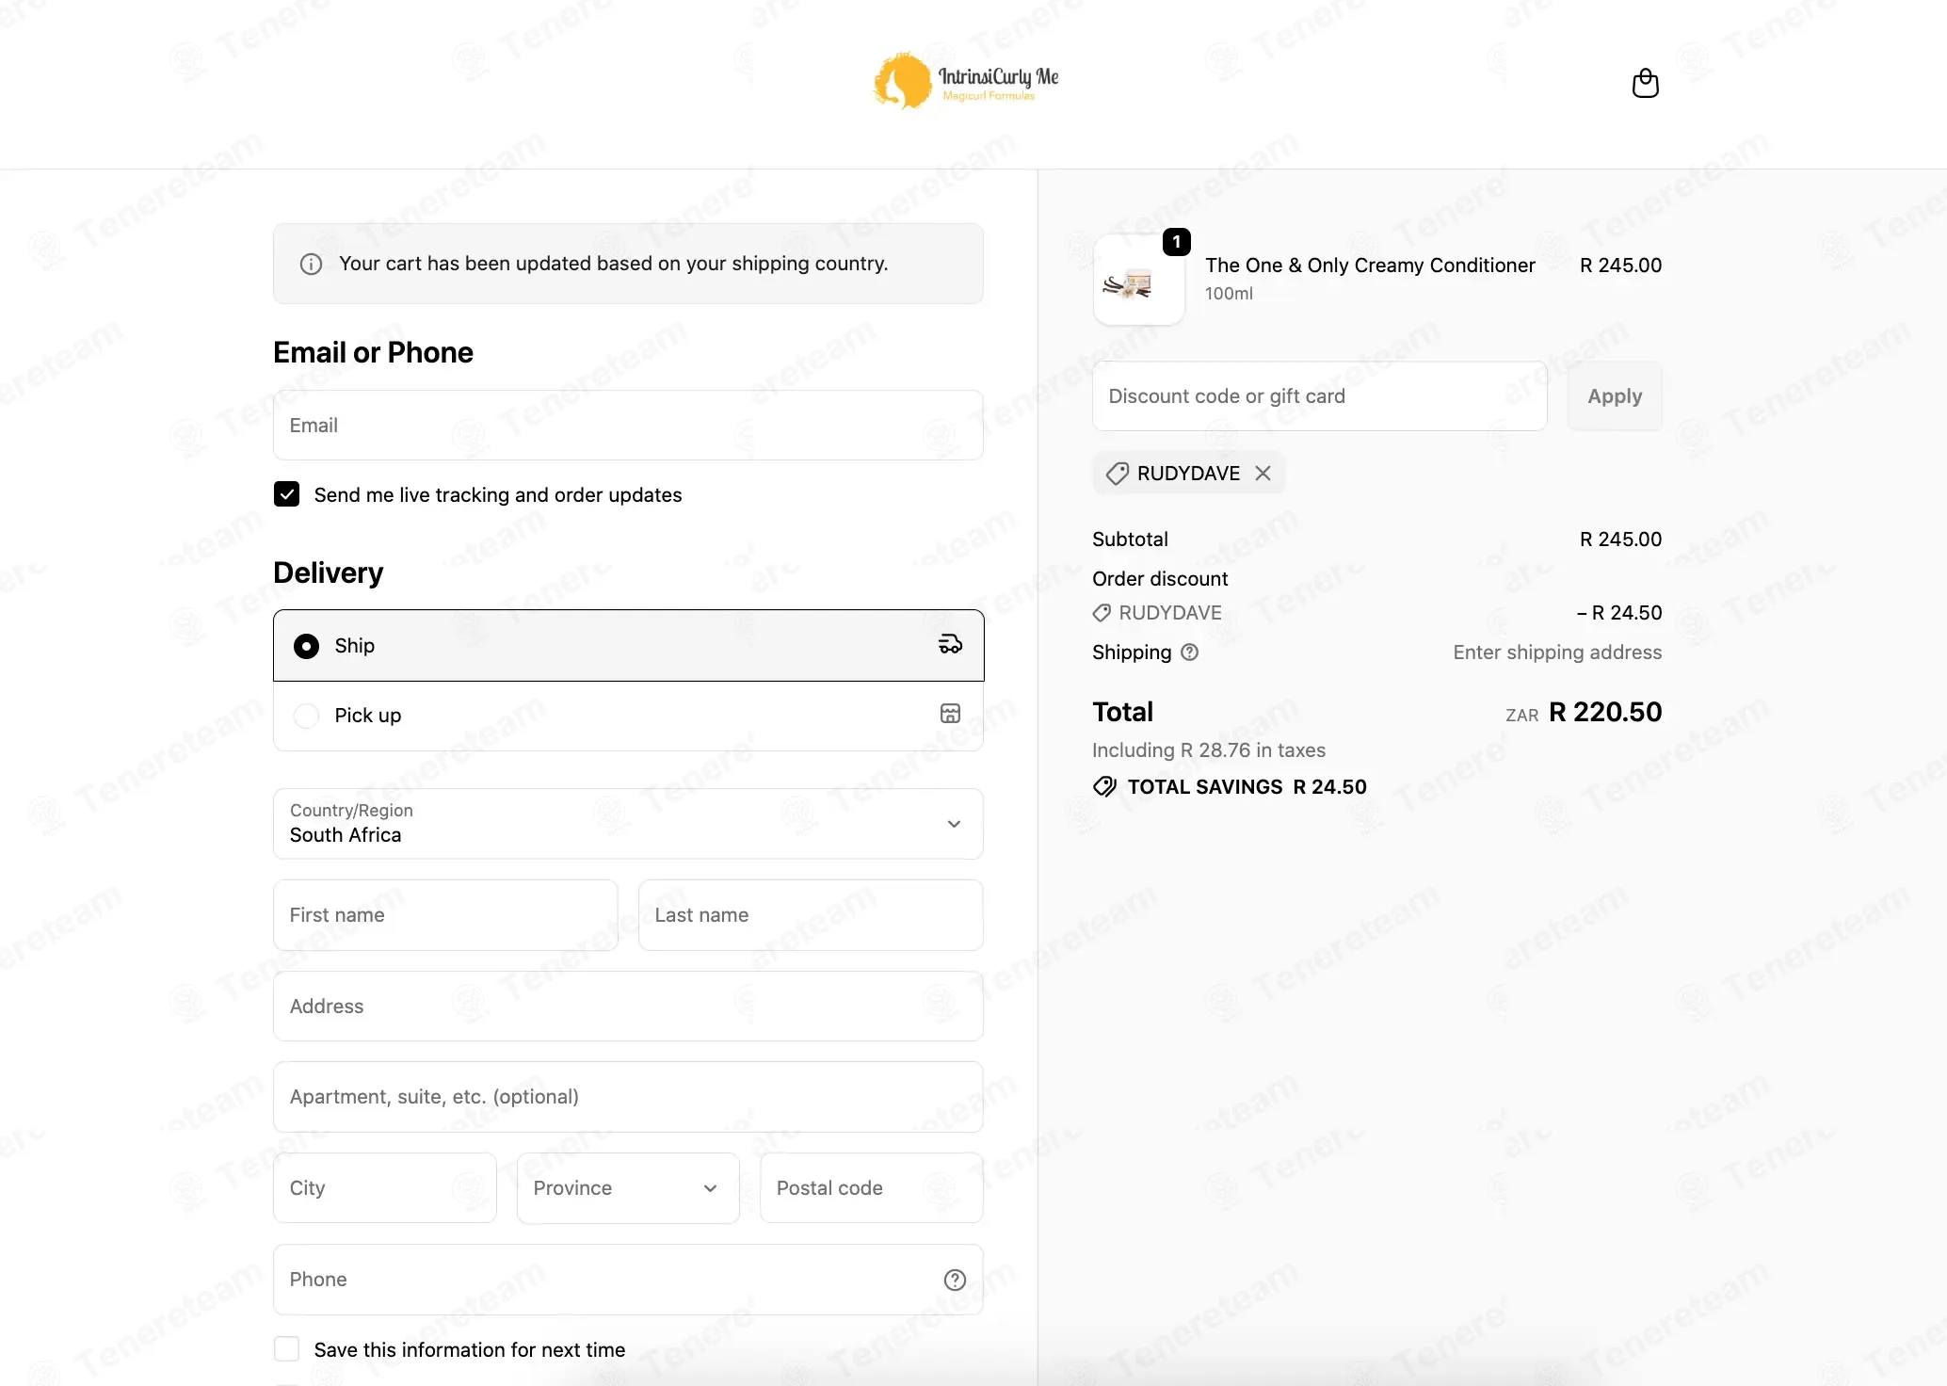This screenshot has height=1386, width=1947.
Task: Click the item quantity badge
Action: point(1177,242)
